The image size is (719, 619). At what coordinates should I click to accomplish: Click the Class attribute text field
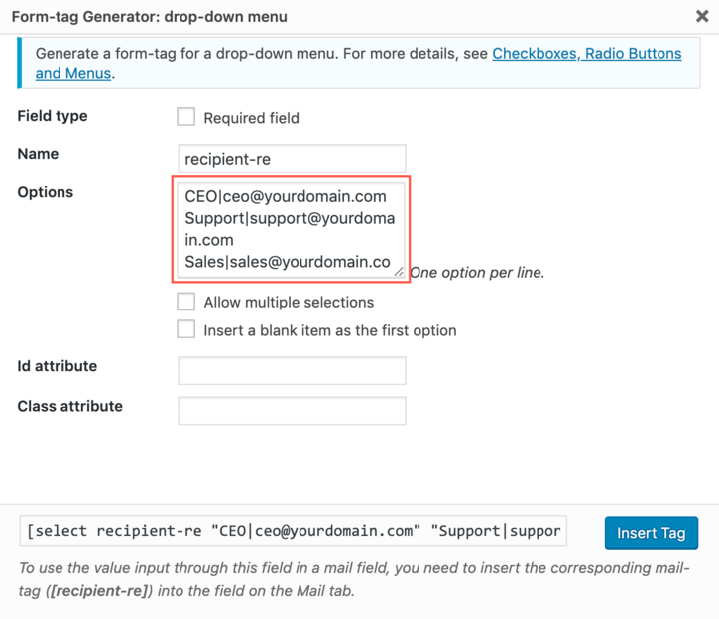pyautogui.click(x=292, y=411)
